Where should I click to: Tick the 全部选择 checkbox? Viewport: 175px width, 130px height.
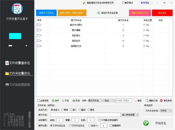[39, 101]
